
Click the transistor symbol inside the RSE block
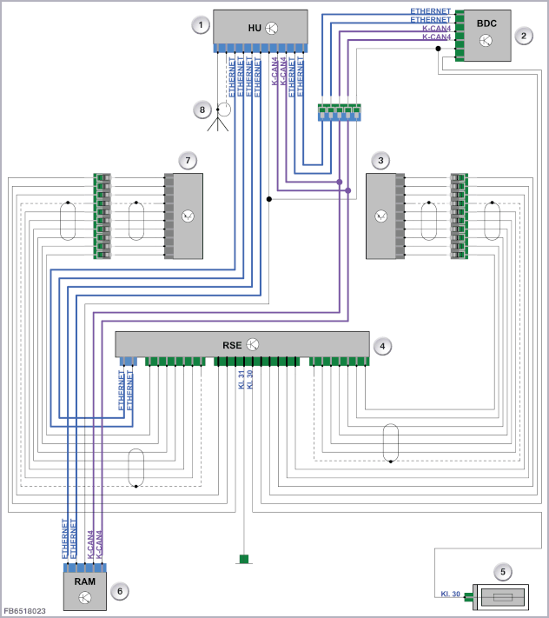pos(253,344)
